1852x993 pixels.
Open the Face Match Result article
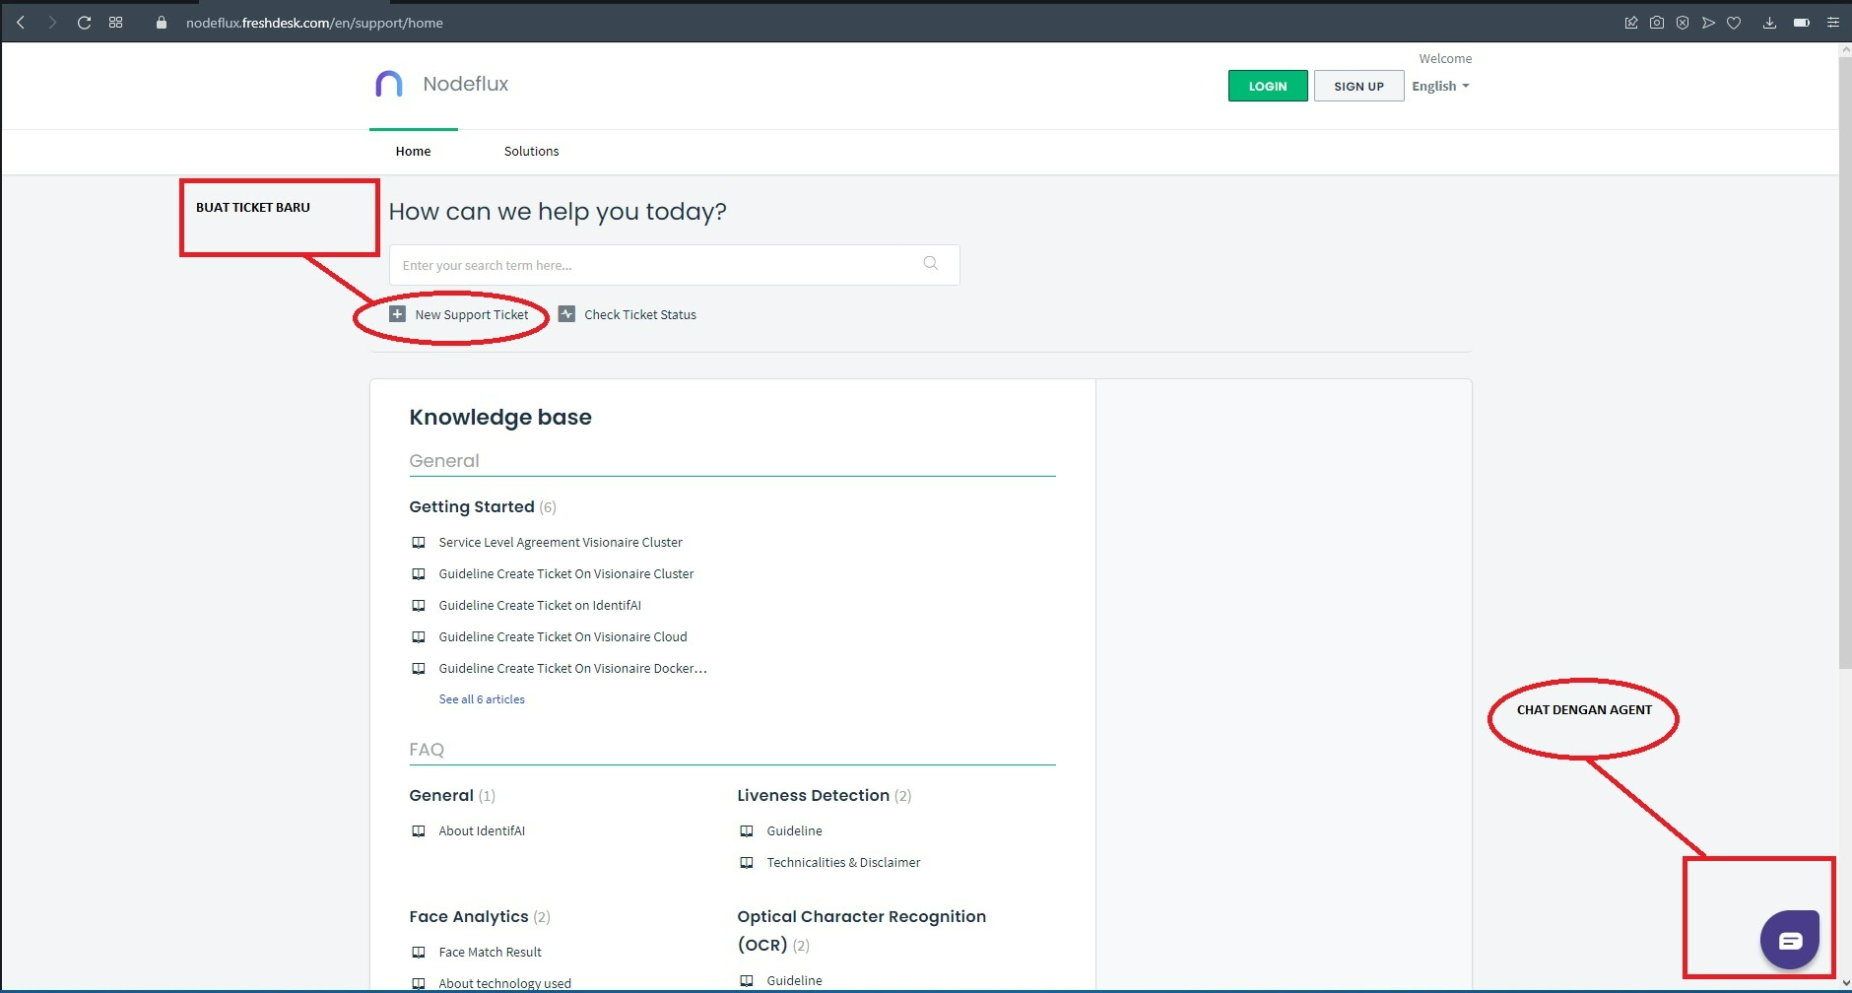pyautogui.click(x=490, y=953)
